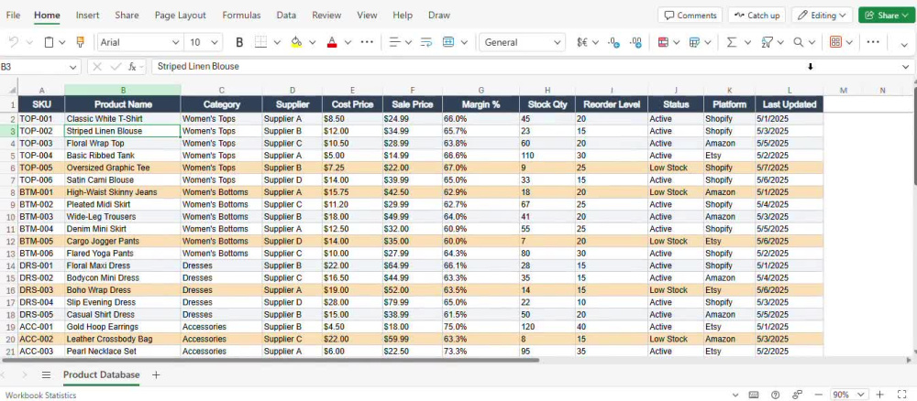Screen dimensions: 917x401
Task: Click Sort and Filter icon
Action: (767, 42)
